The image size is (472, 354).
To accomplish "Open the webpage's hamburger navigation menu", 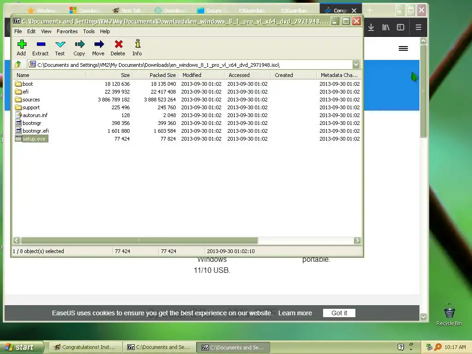I will coord(403,48).
